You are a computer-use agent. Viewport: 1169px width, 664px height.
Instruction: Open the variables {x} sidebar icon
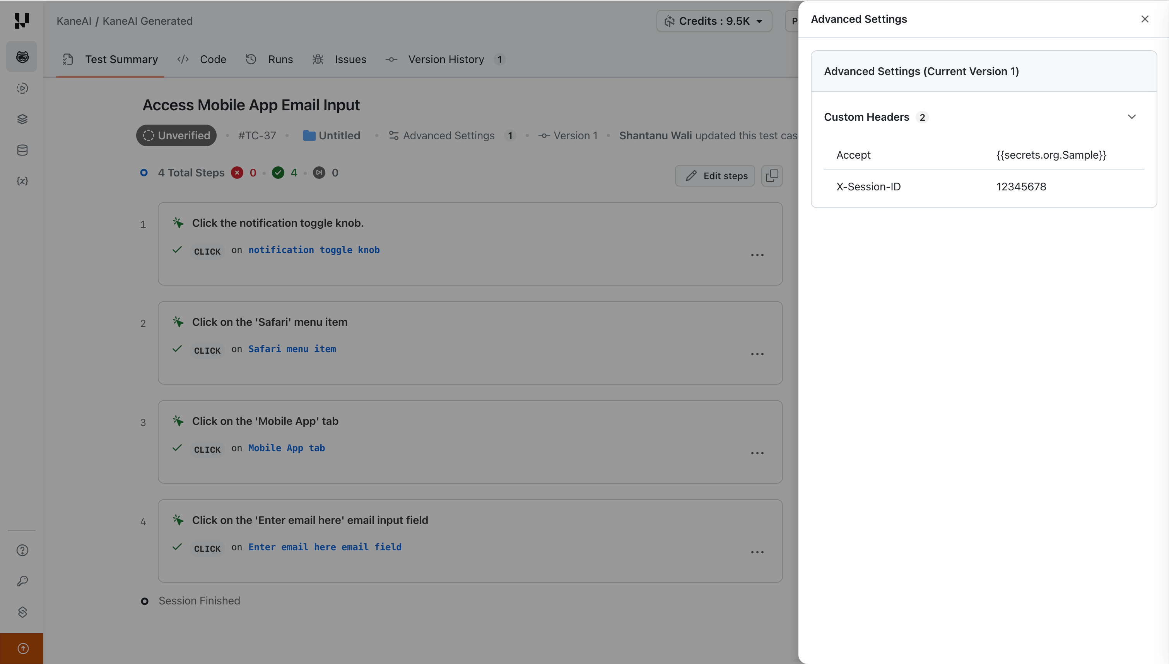point(22,181)
